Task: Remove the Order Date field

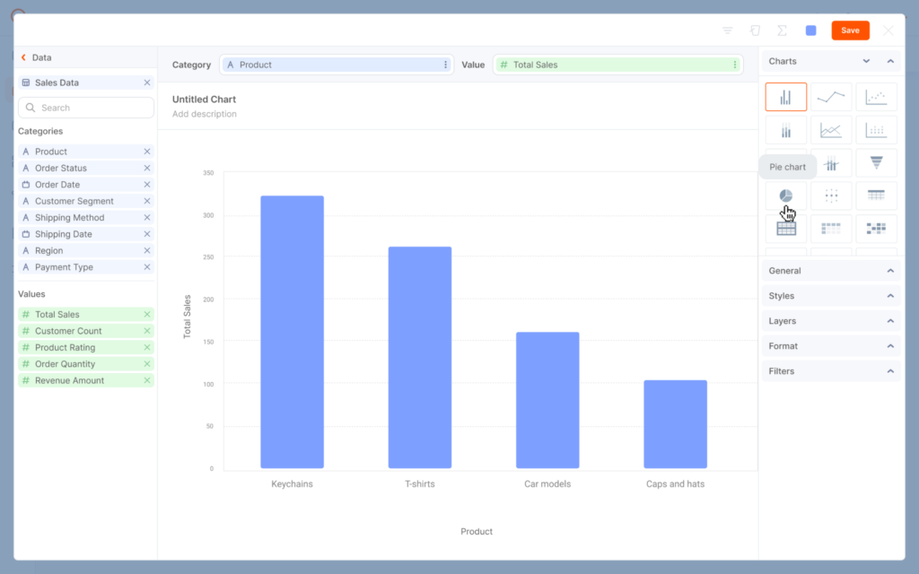Action: tap(147, 184)
